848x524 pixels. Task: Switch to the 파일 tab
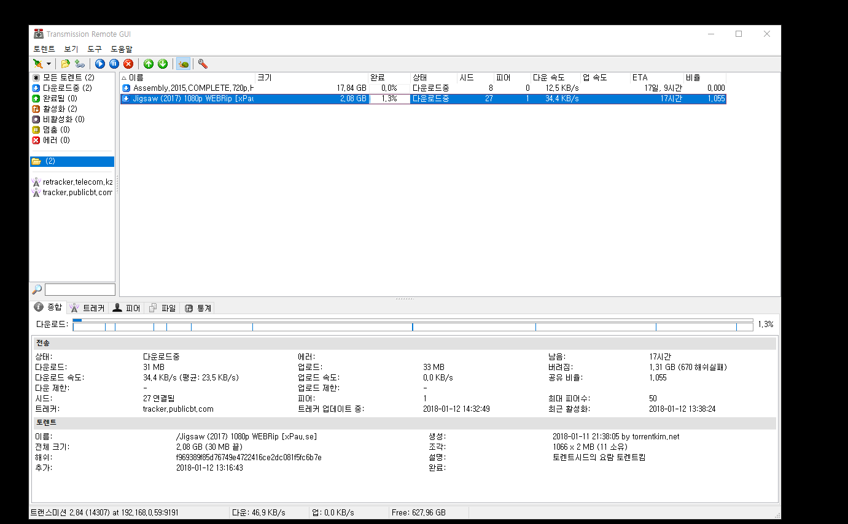(163, 308)
